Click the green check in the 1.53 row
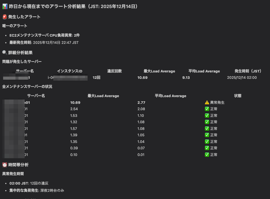 click(207, 115)
